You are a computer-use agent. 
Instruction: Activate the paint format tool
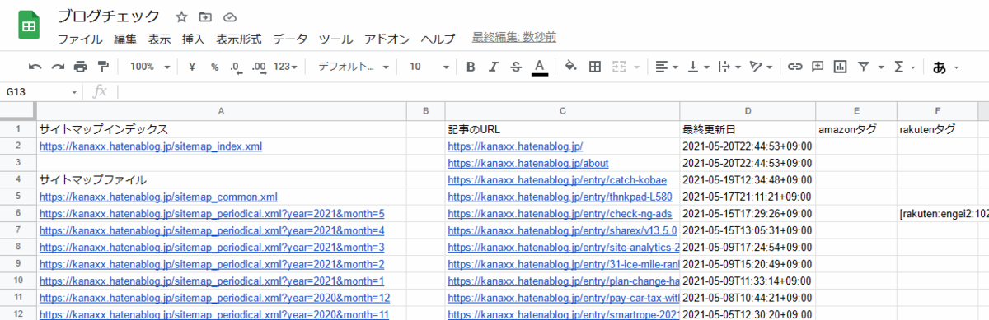click(102, 67)
